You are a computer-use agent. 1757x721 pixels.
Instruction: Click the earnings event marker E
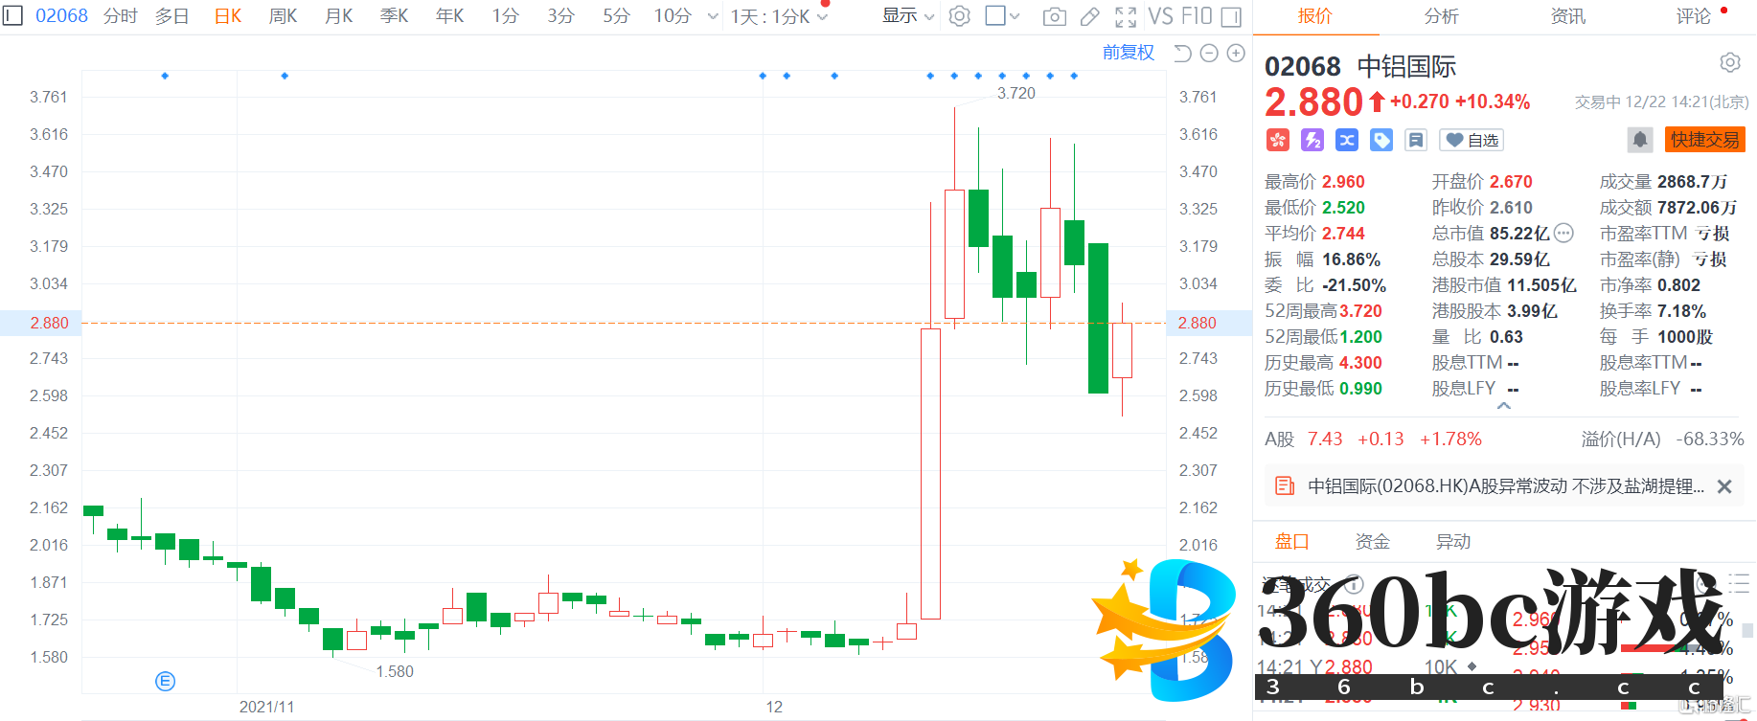coord(165,681)
